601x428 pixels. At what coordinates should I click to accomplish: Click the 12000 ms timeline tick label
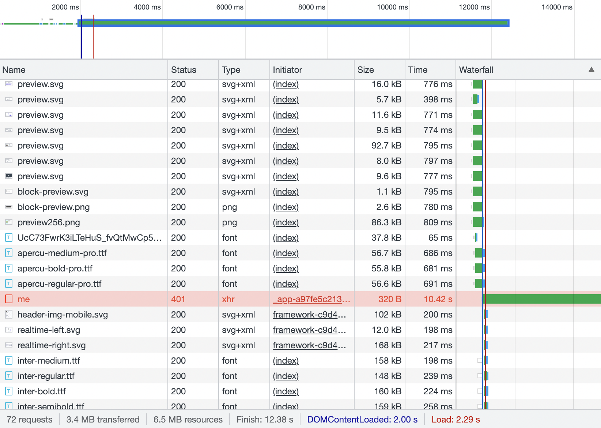click(x=474, y=7)
